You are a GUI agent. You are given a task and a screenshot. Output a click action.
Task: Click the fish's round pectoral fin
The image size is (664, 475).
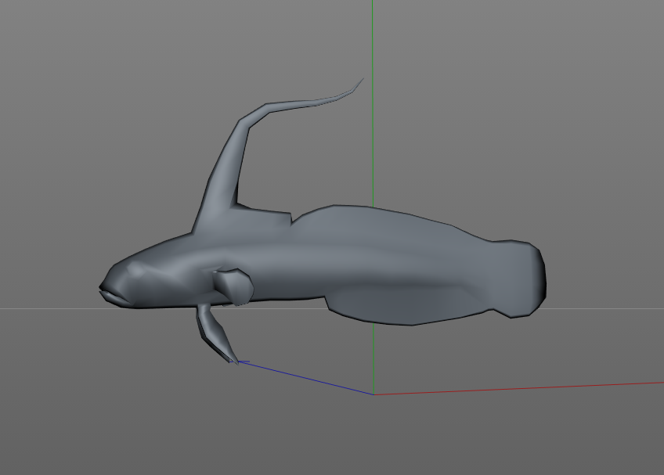tap(233, 286)
